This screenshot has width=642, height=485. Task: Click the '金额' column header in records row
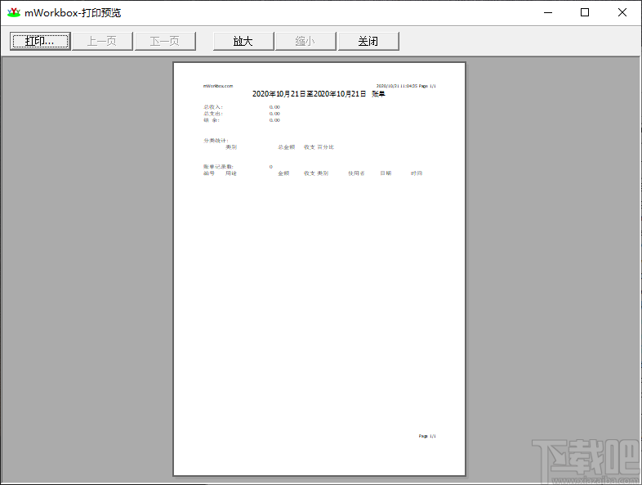(283, 173)
